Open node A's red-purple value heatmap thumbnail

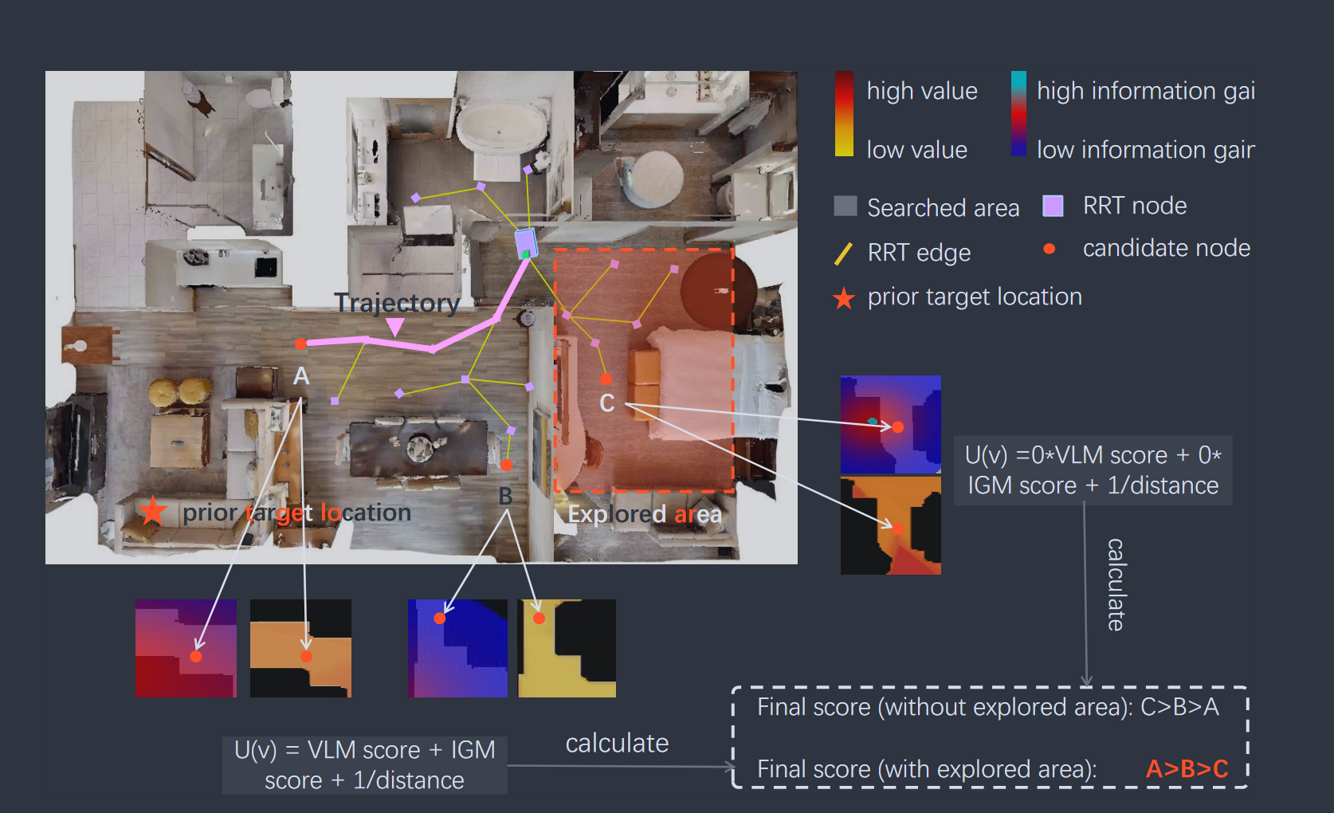(186, 648)
